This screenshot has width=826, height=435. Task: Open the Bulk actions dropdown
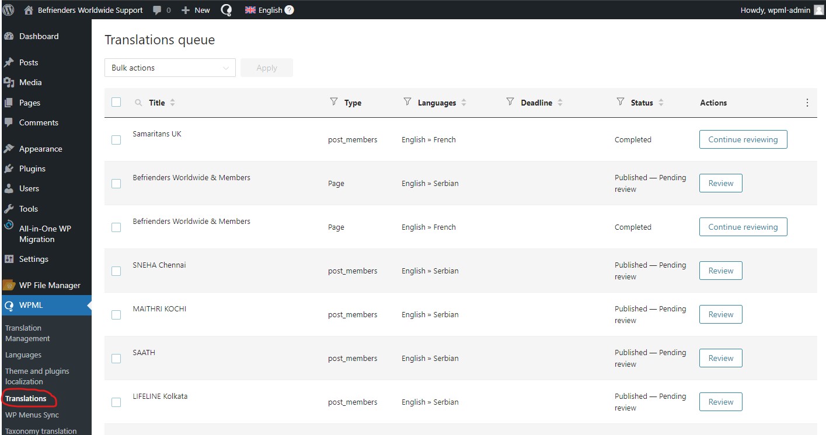[x=170, y=68]
